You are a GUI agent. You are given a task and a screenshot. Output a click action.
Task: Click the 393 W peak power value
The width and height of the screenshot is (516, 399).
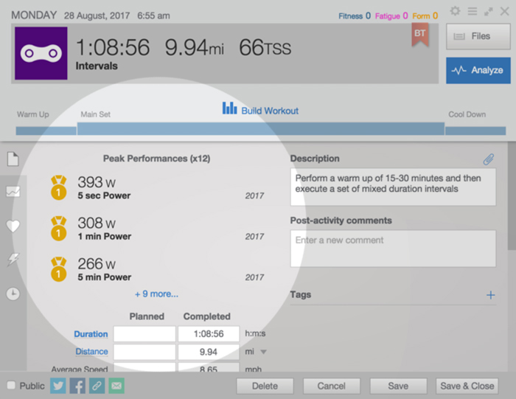point(97,182)
